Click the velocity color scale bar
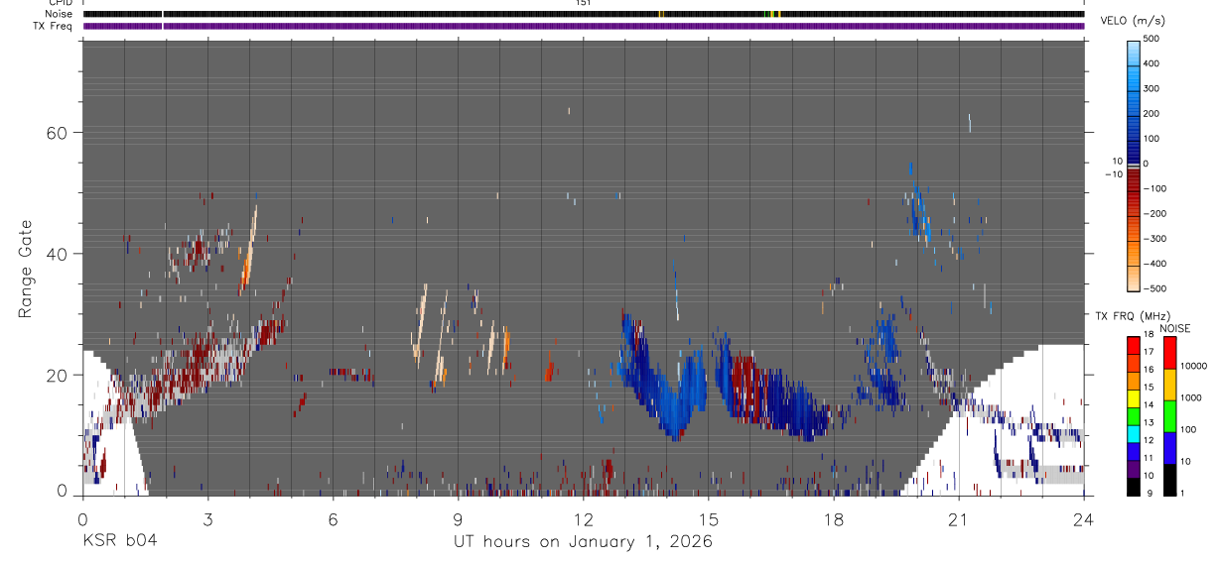The width and height of the screenshot is (1219, 562). click(x=1133, y=164)
